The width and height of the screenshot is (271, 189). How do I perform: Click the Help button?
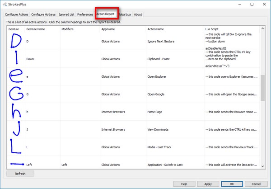click(x=184, y=184)
